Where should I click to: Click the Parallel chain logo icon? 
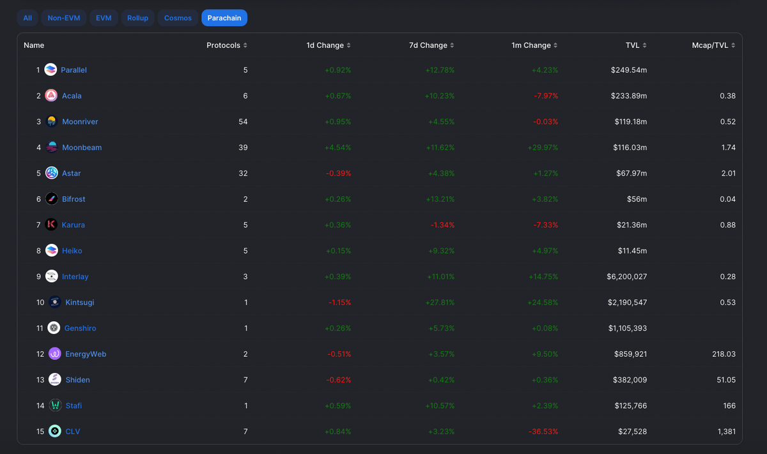click(50, 70)
